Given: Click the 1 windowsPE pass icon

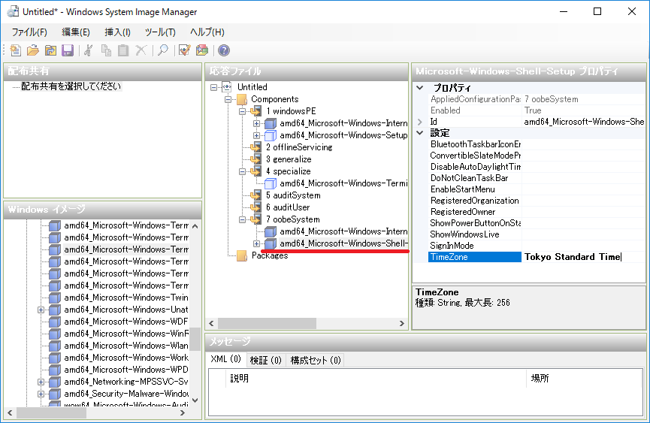Looking at the screenshot, I should (256, 111).
